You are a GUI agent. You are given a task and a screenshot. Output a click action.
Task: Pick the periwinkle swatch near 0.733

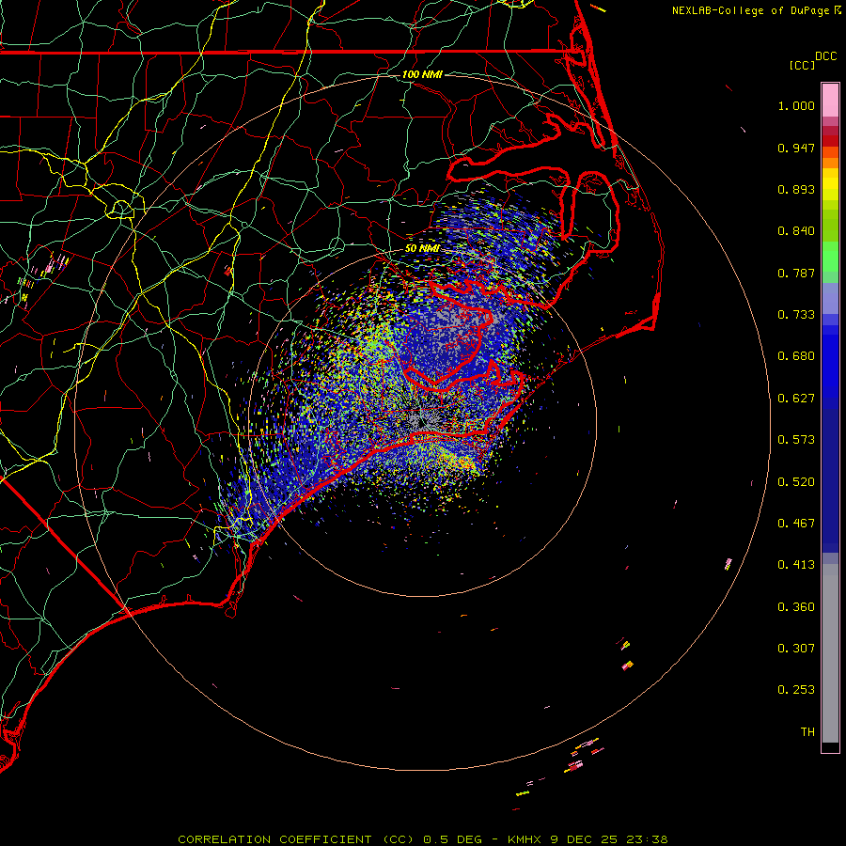(830, 298)
